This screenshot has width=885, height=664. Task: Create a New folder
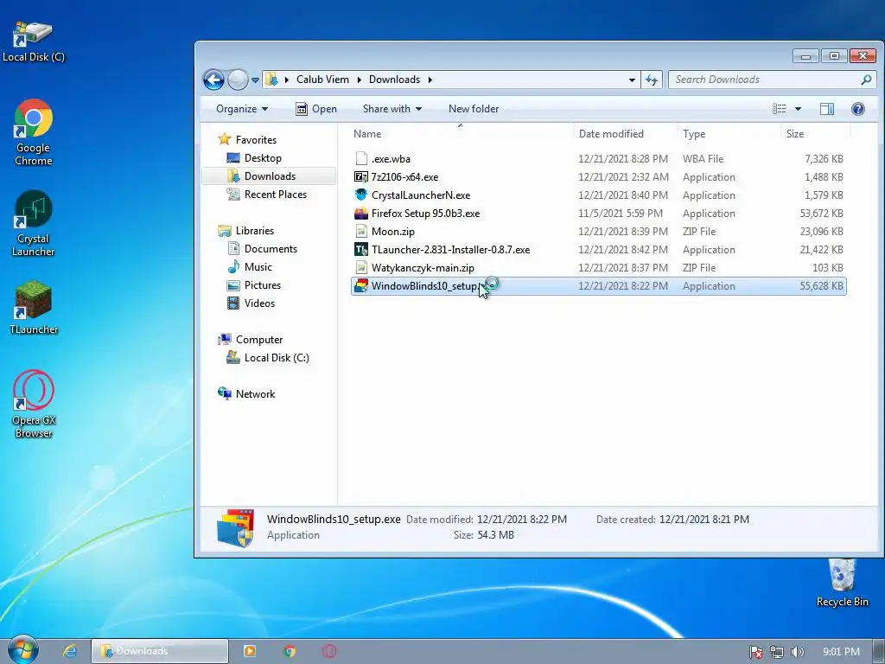click(x=474, y=108)
